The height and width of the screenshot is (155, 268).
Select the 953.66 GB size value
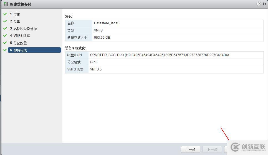(x=102, y=37)
